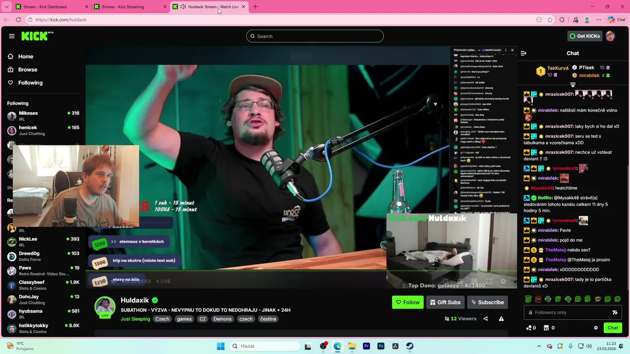630x354 pixels.
Task: Open browser extensions puzzle icon
Action: [x=562, y=20]
